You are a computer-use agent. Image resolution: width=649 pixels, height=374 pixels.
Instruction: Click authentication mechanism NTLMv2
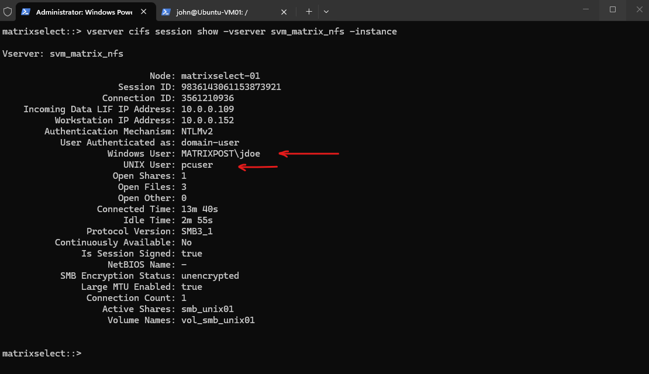pos(197,131)
